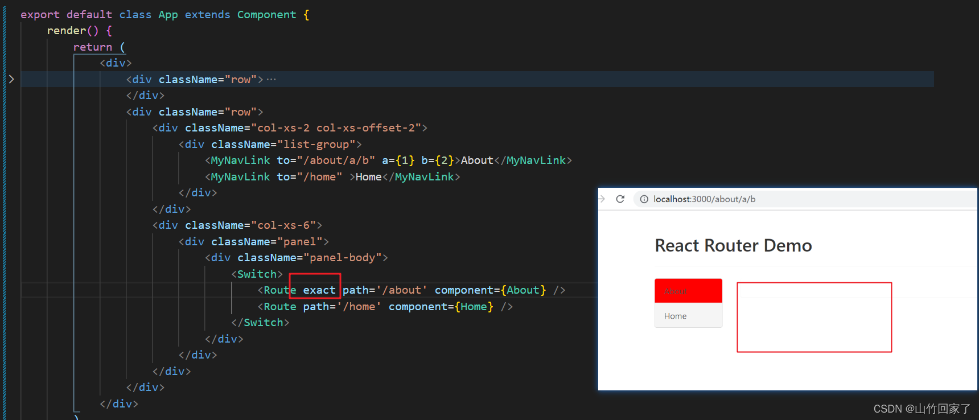Open the About nav link in browser
The height and width of the screenshot is (420, 979).
(688, 291)
